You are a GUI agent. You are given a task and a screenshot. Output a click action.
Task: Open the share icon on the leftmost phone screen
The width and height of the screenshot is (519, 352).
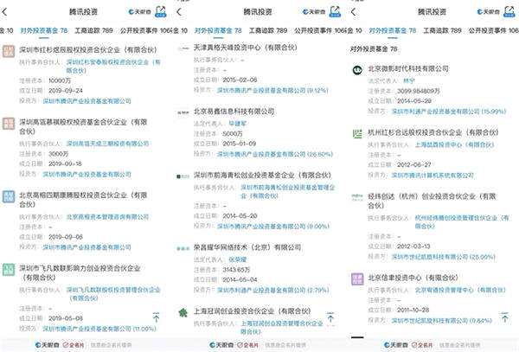161,11
